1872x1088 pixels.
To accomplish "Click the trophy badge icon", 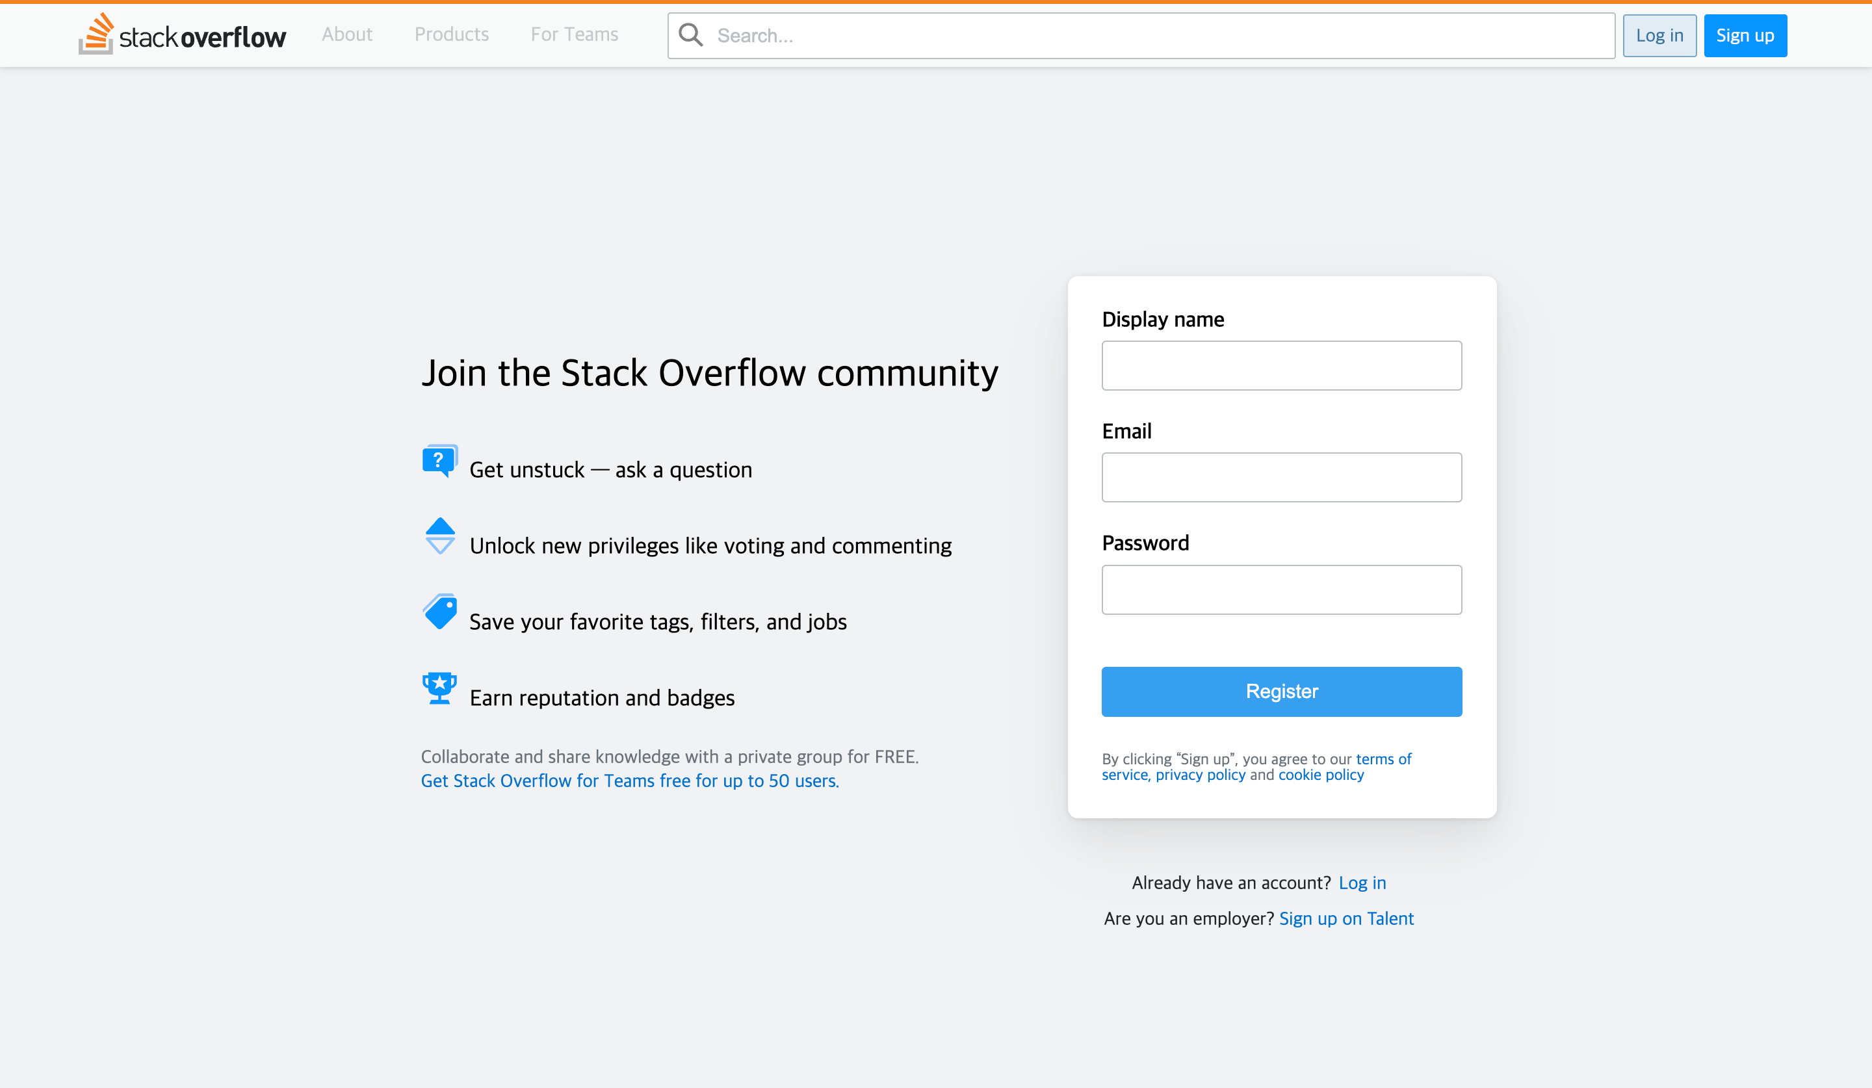I will [x=439, y=688].
